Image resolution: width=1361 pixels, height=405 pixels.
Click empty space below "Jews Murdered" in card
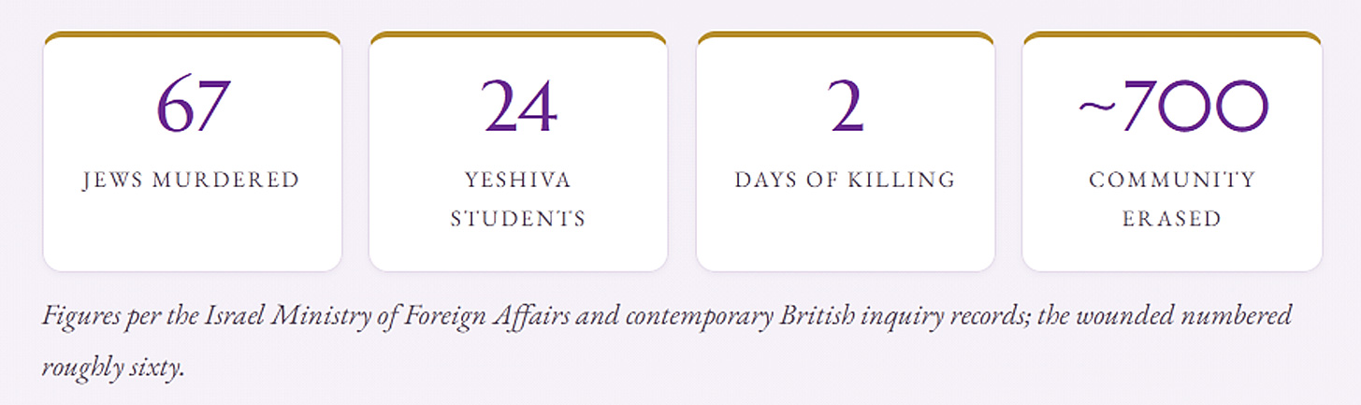click(x=192, y=234)
